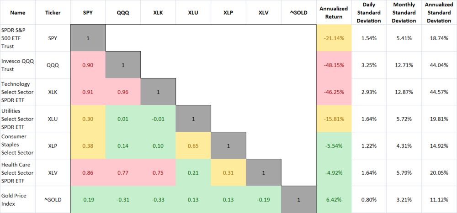
Task: Select the -21.14% SPY return cell
Action: [x=334, y=38]
